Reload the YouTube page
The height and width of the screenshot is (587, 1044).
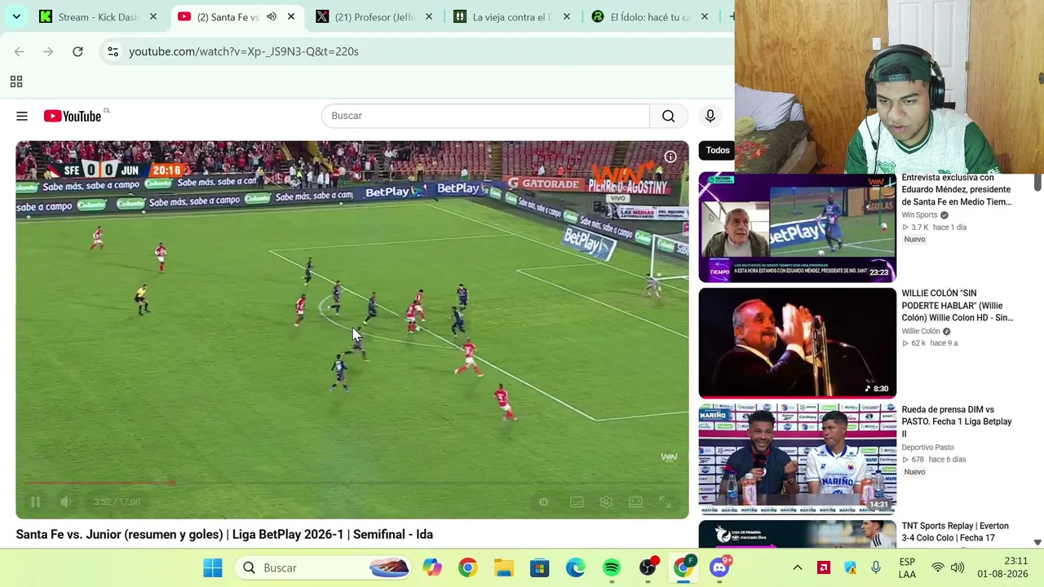click(77, 51)
